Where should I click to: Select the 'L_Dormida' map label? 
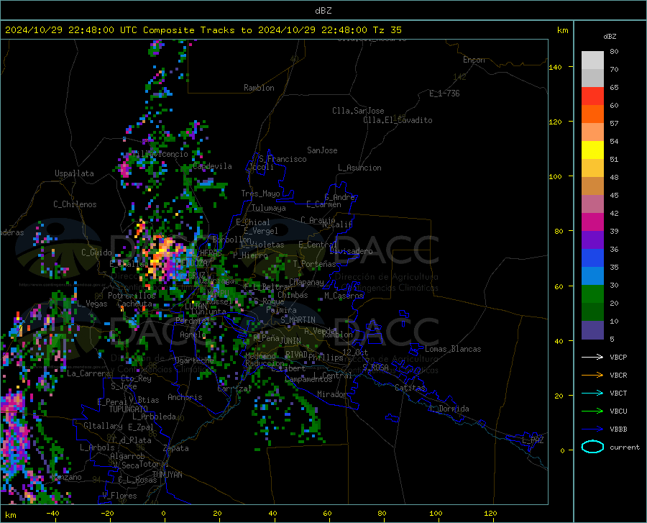point(449,409)
